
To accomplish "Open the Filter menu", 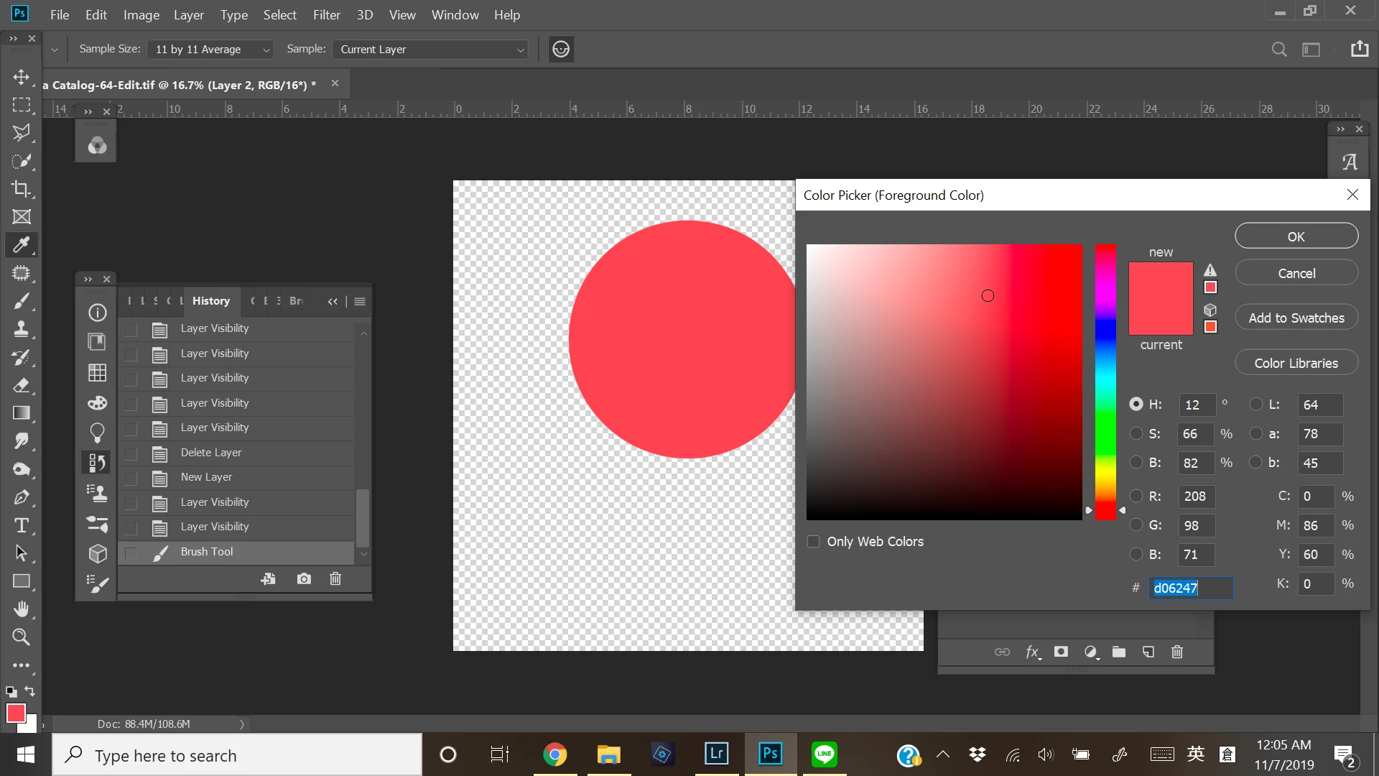I will point(326,15).
